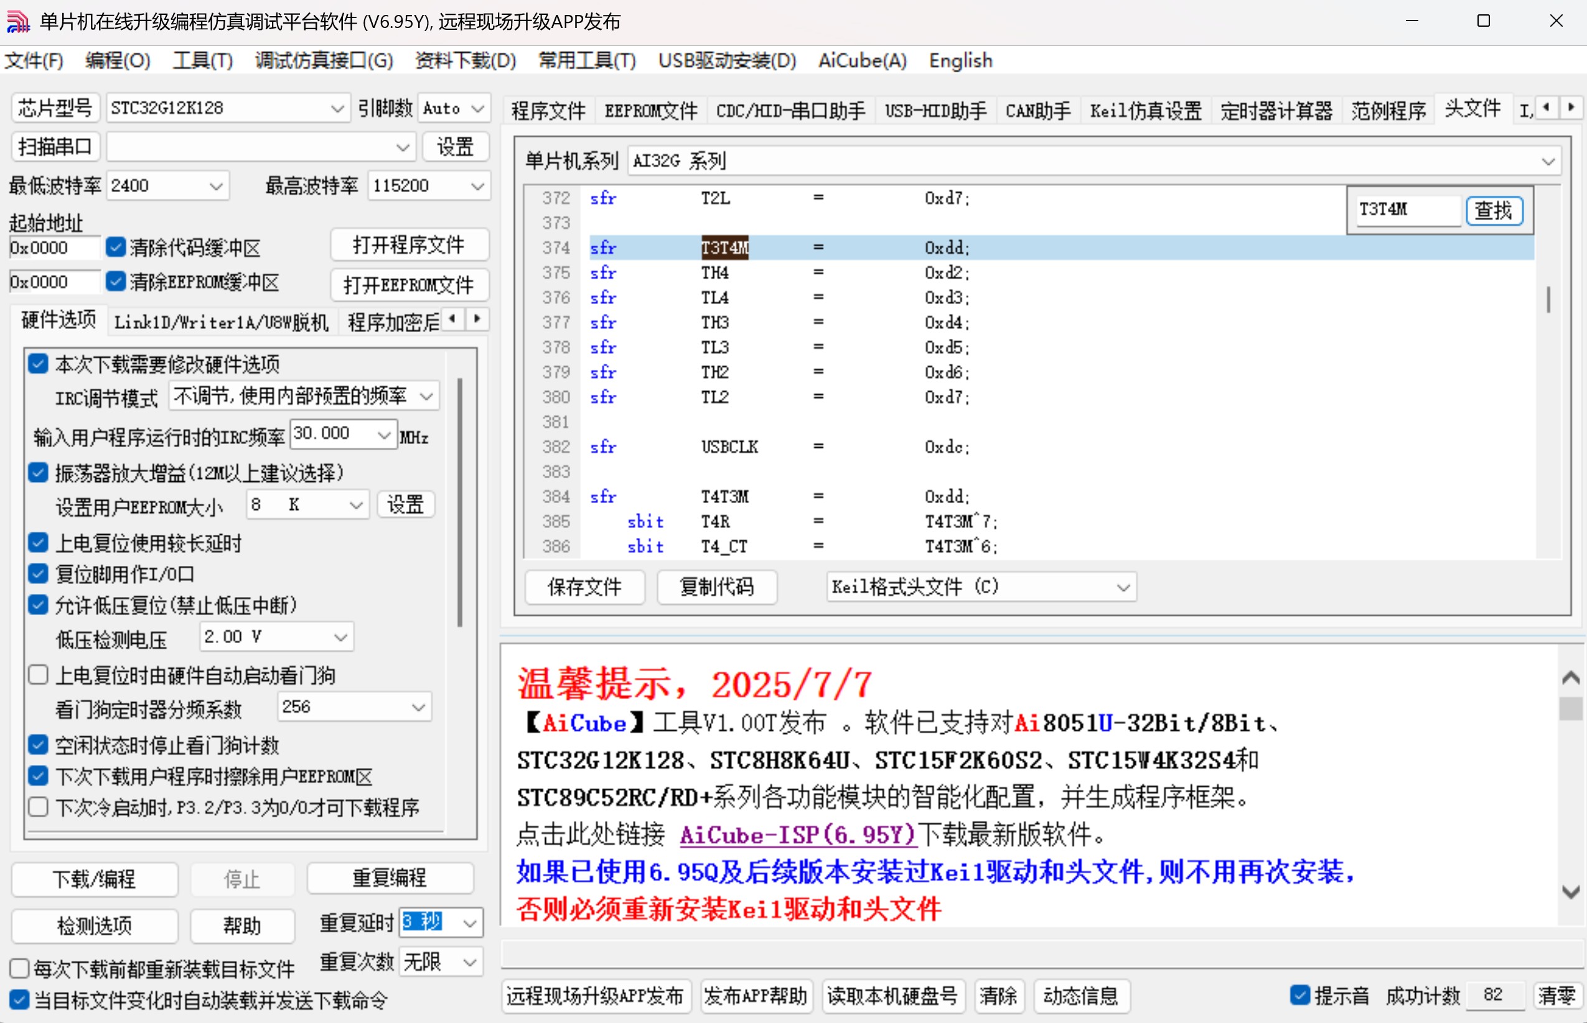Click up arrow of message area scrollbar

[x=1570, y=678]
